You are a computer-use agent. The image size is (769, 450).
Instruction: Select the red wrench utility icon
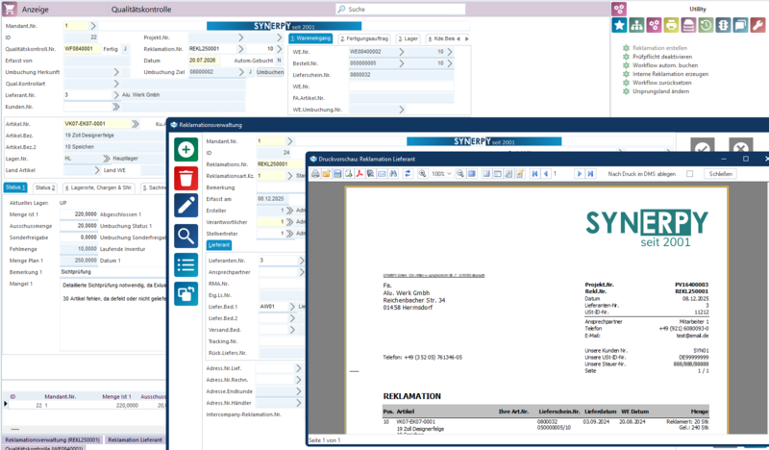click(x=757, y=25)
